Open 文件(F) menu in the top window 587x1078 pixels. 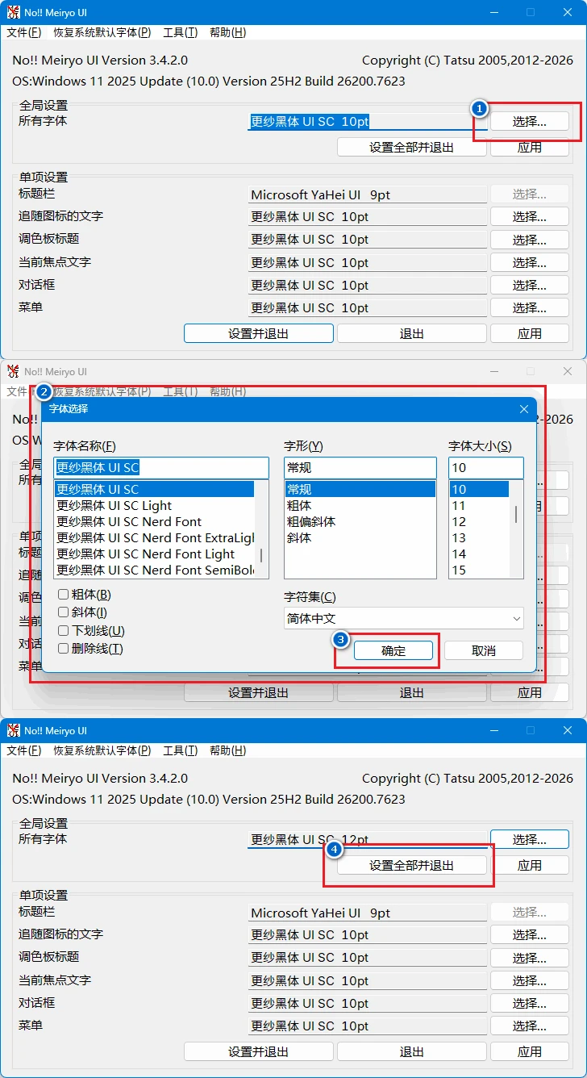(24, 32)
